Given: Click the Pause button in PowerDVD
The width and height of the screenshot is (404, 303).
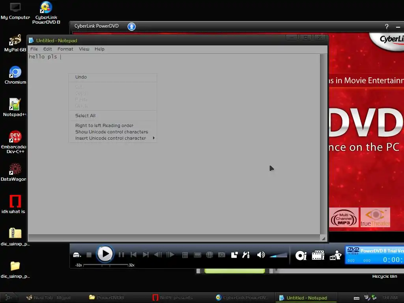Looking at the screenshot, I should (121, 255).
